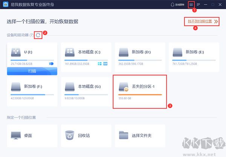Open the cannot find scan location link

200,21
